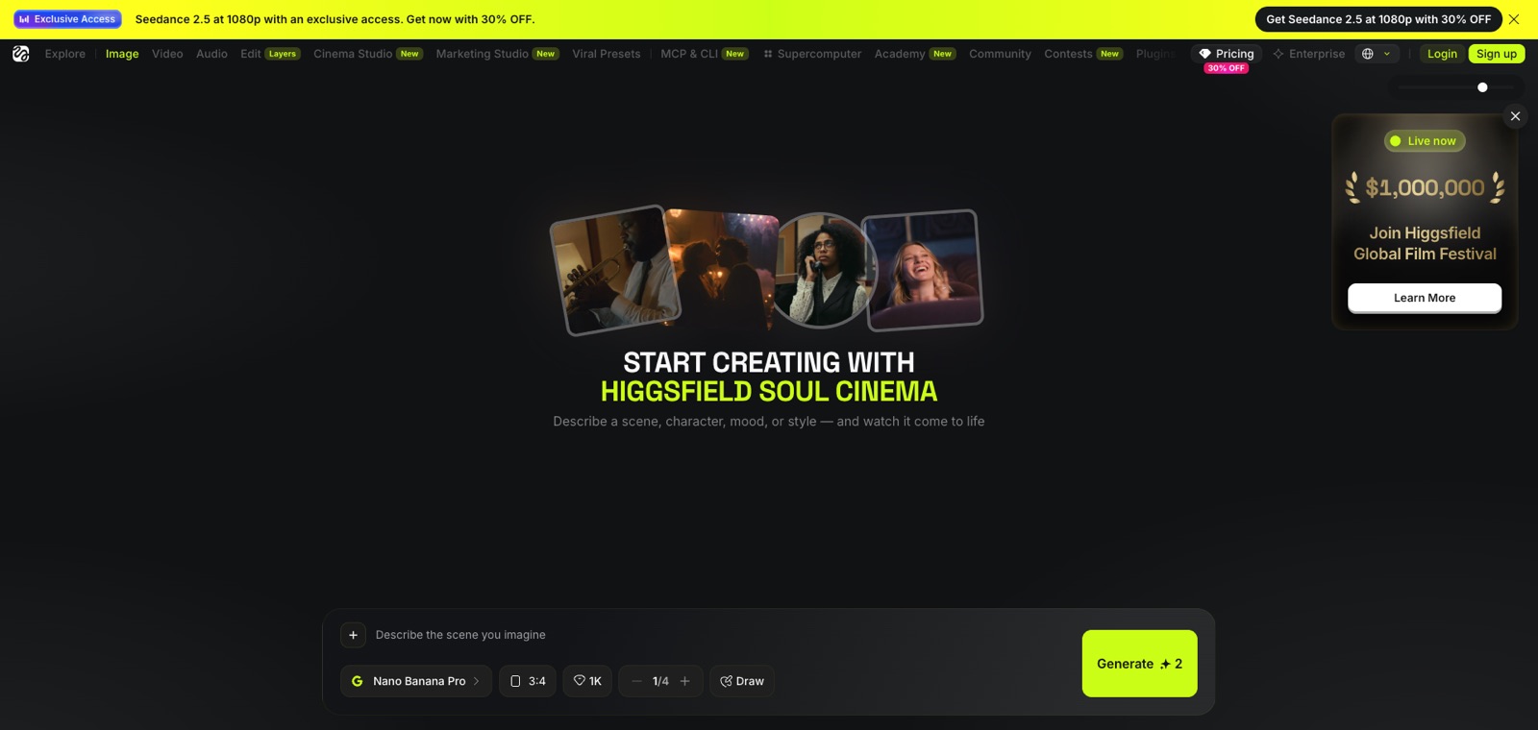Open the Nano Banana Pro model selector
Viewport: 1538px width, 730px height.
[416, 681]
